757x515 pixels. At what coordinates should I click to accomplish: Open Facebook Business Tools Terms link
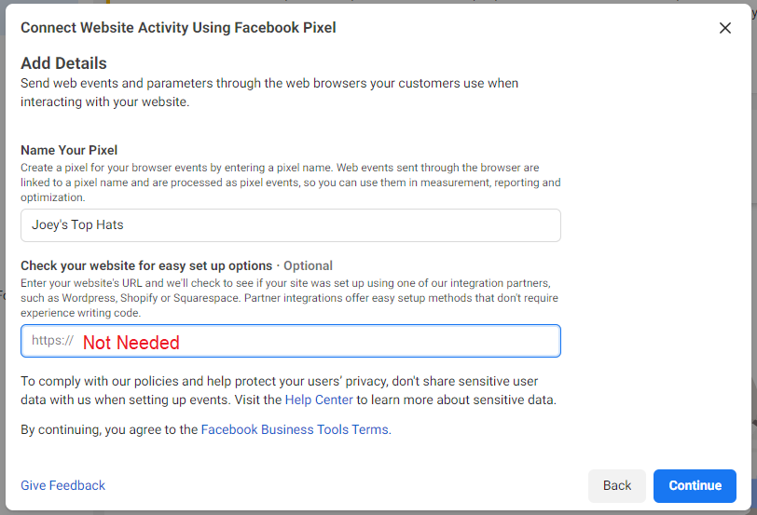(295, 430)
